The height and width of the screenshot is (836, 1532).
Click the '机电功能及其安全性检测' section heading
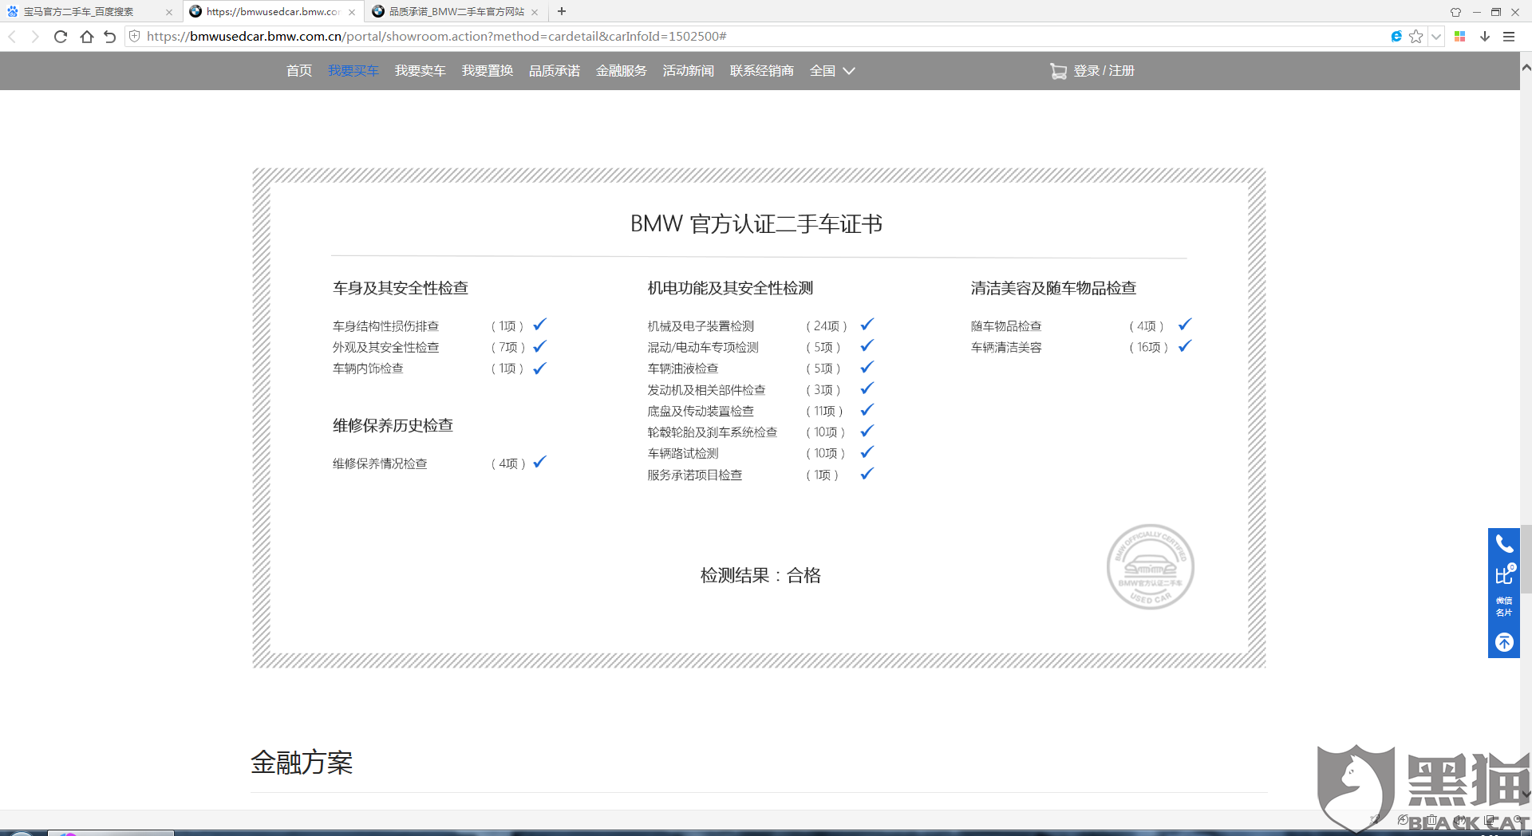[x=730, y=288]
